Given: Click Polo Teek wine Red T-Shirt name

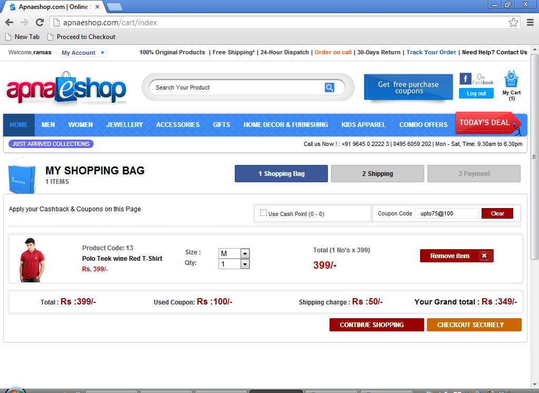Looking at the screenshot, I should tap(122, 259).
